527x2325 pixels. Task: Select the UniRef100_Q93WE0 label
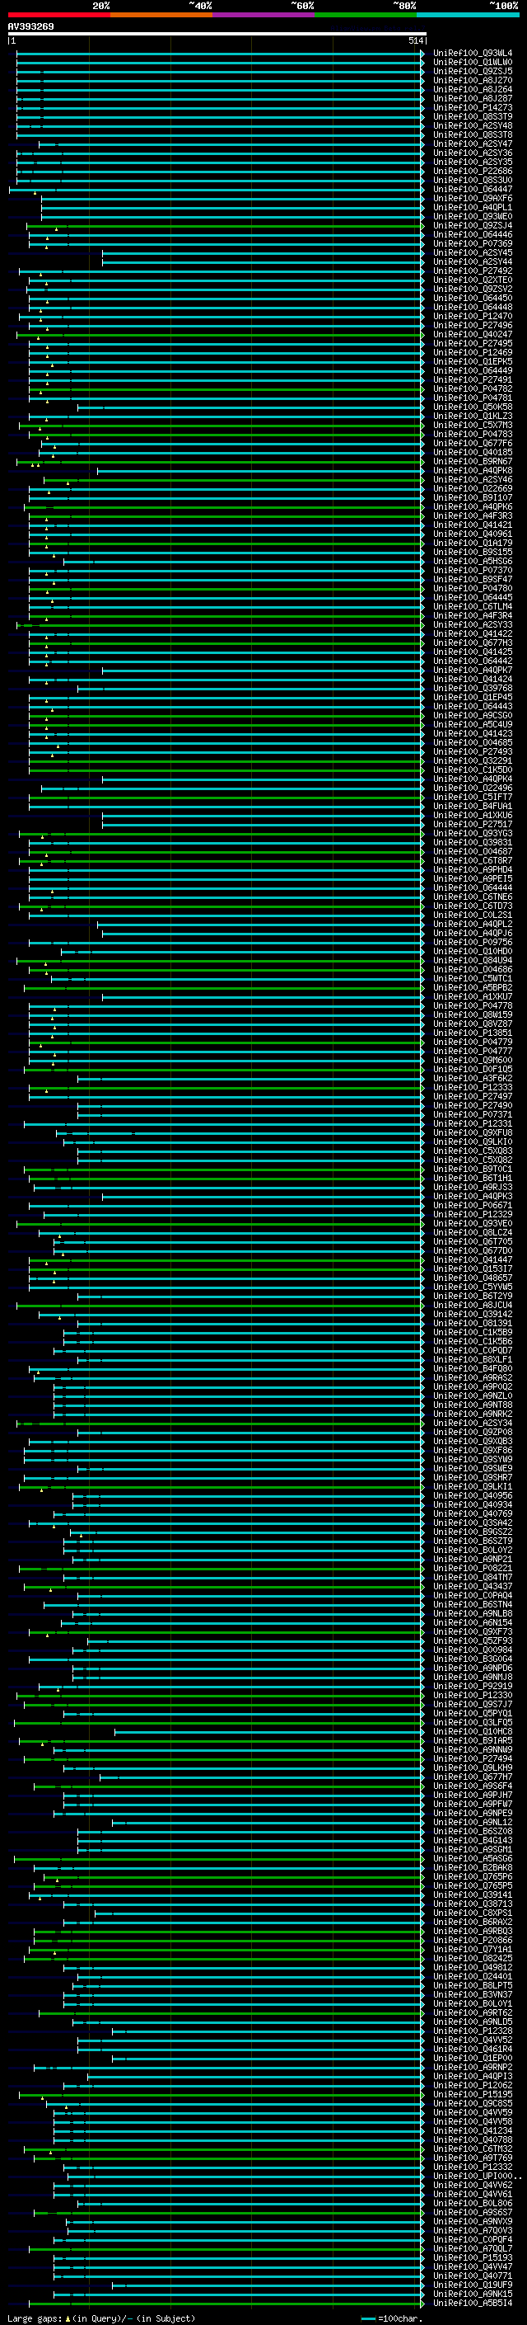(x=473, y=217)
